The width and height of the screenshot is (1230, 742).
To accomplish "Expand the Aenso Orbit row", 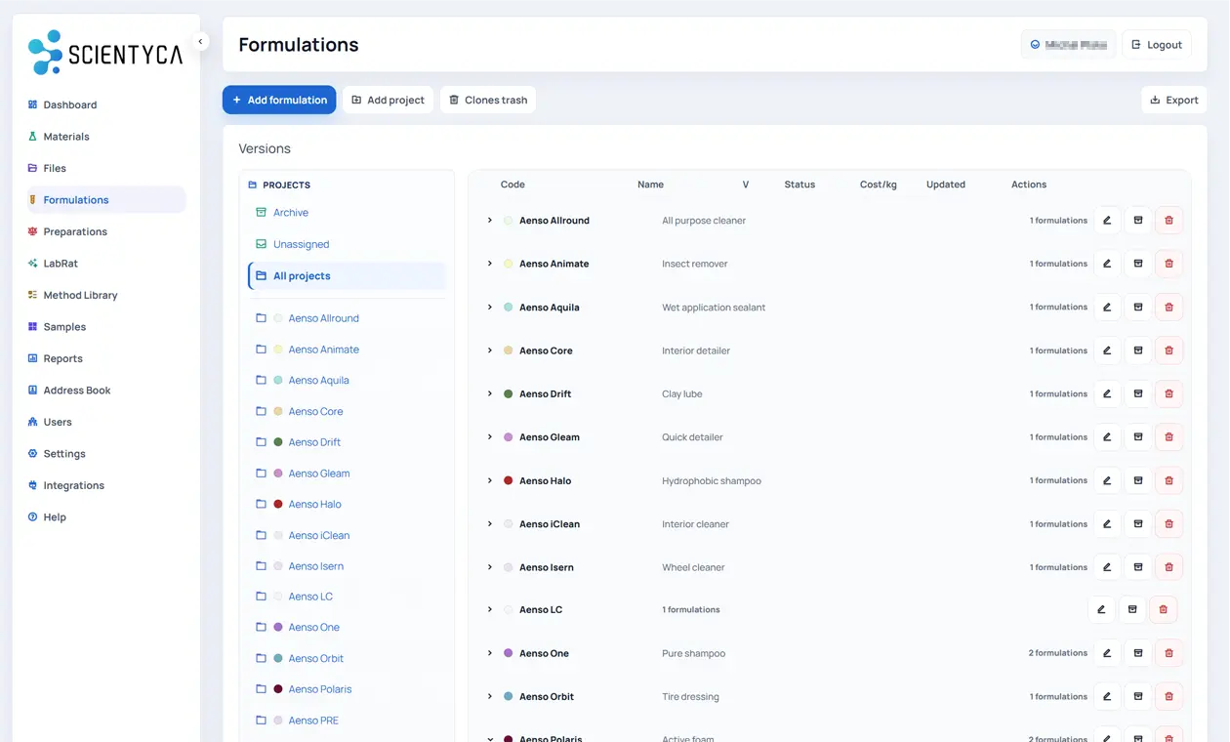I will click(490, 697).
